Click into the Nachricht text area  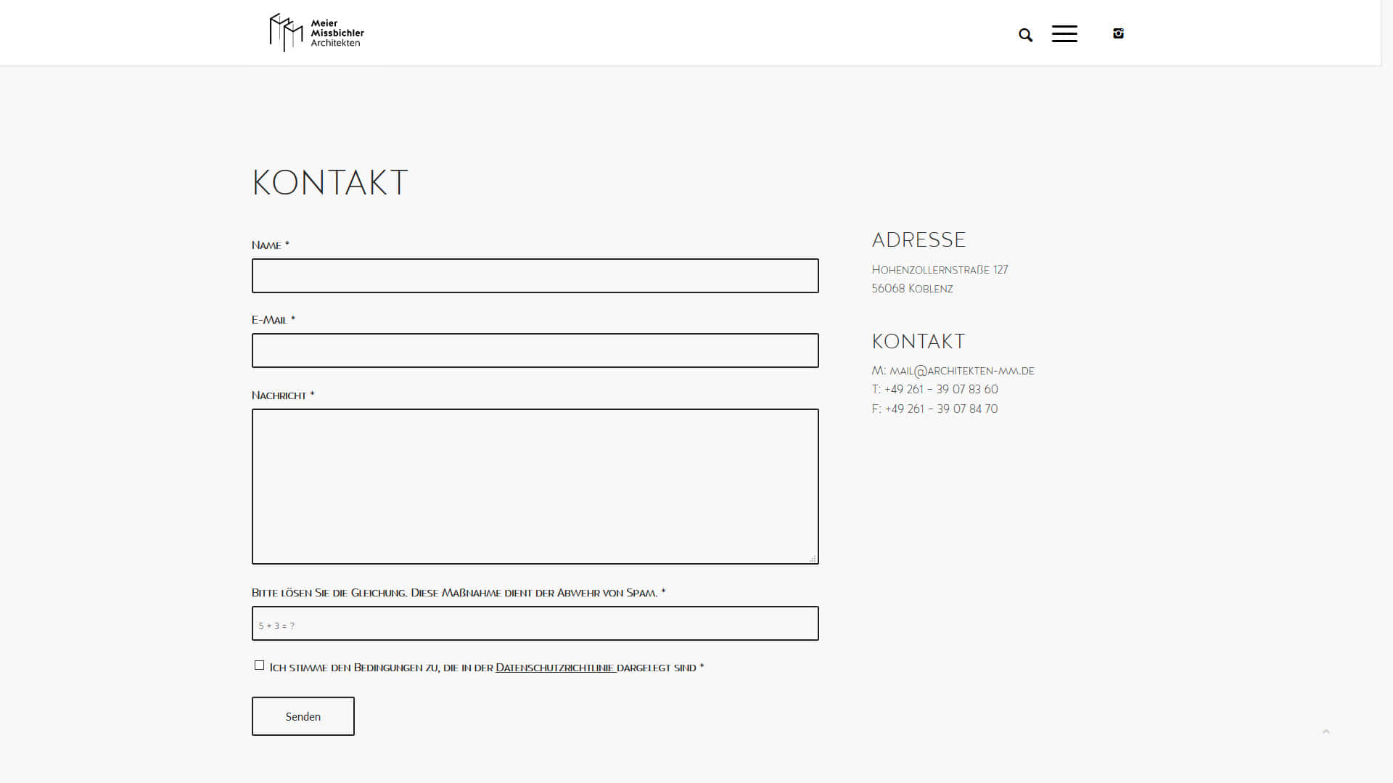click(535, 486)
